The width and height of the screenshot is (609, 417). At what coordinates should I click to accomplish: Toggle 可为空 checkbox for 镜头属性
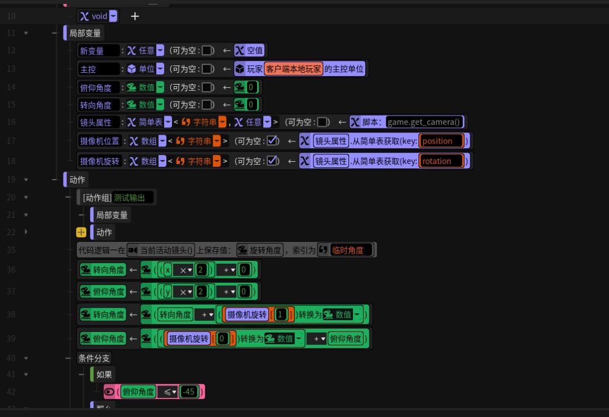click(x=323, y=122)
